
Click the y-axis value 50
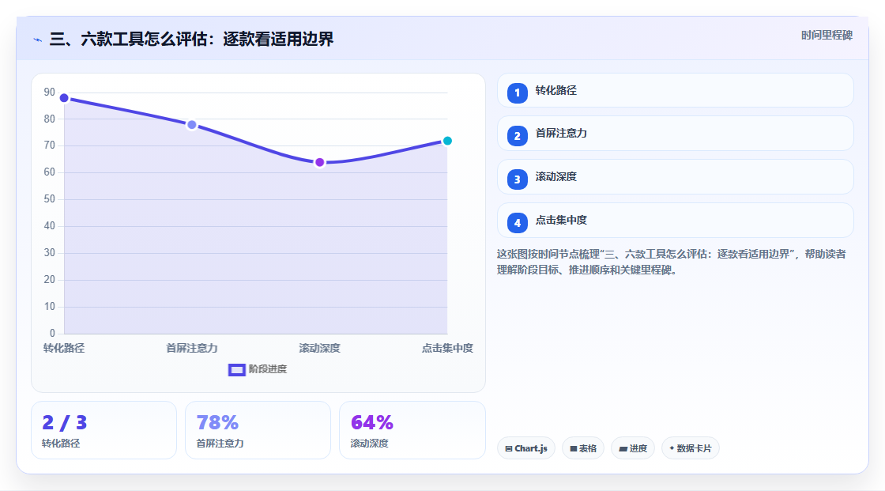point(50,199)
